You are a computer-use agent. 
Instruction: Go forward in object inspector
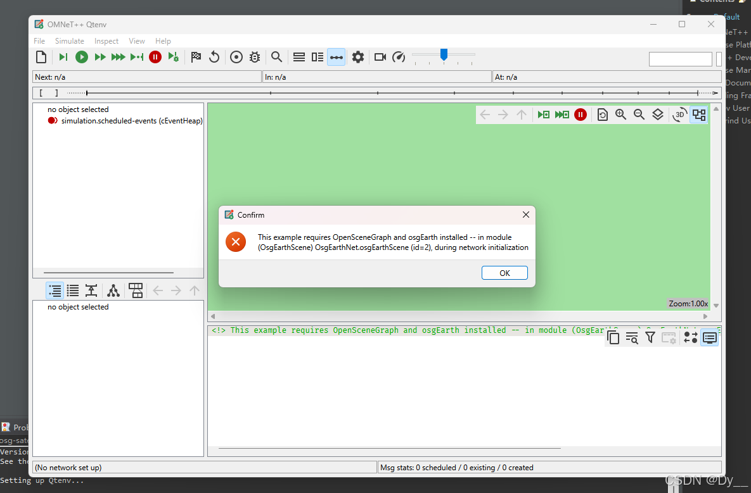[x=176, y=290]
